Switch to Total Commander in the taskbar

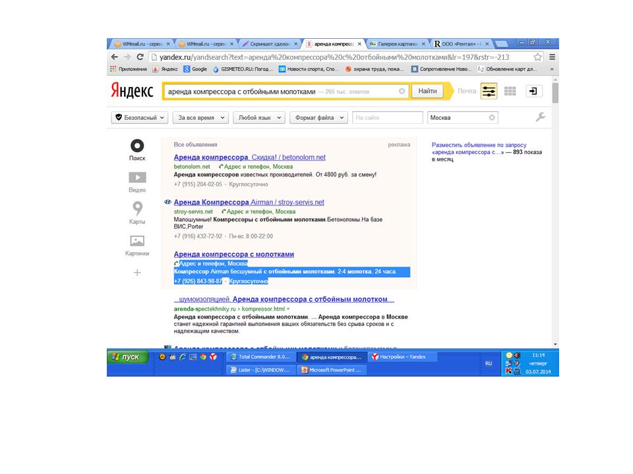pyautogui.click(x=261, y=357)
